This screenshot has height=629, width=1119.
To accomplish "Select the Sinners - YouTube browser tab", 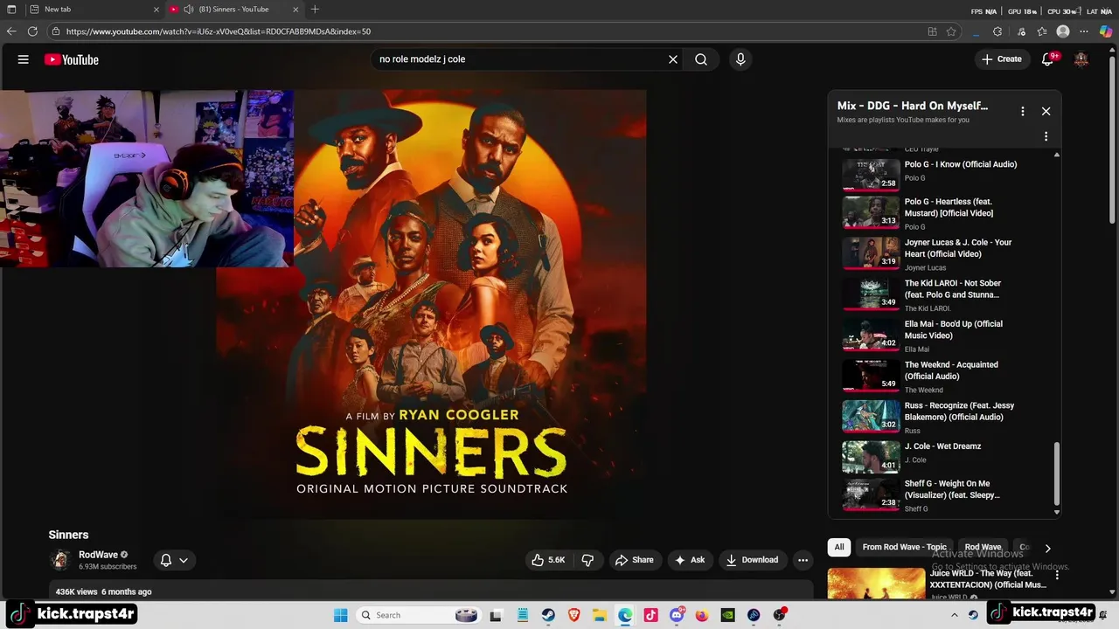I will (233, 10).
